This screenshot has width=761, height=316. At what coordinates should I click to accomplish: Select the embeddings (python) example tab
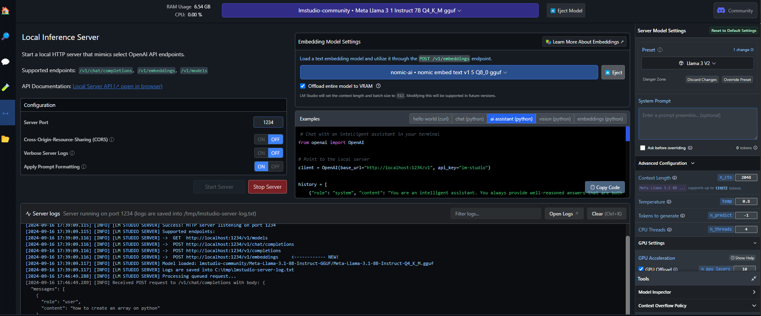coord(600,119)
